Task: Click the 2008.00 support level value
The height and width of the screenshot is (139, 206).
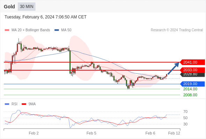Action: click(x=190, y=95)
